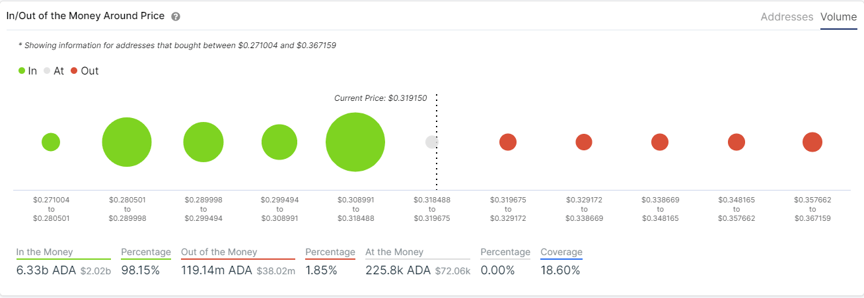Select the Volume tab
The width and height of the screenshot is (864, 298).
838,17
